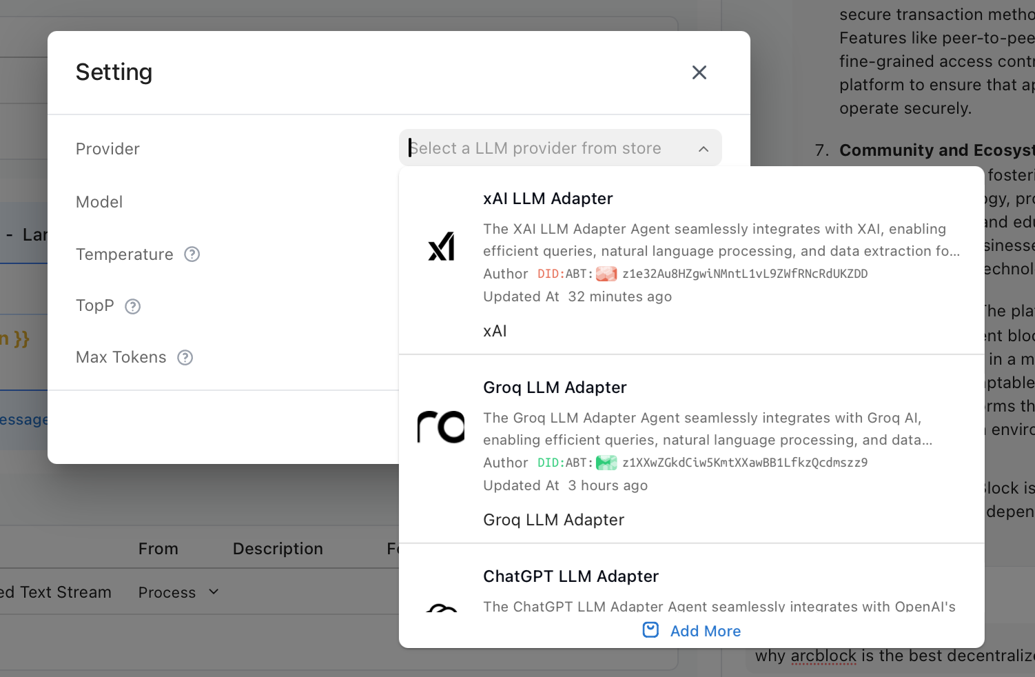Click the Description column header
This screenshot has height=677, width=1035.
tap(278, 549)
